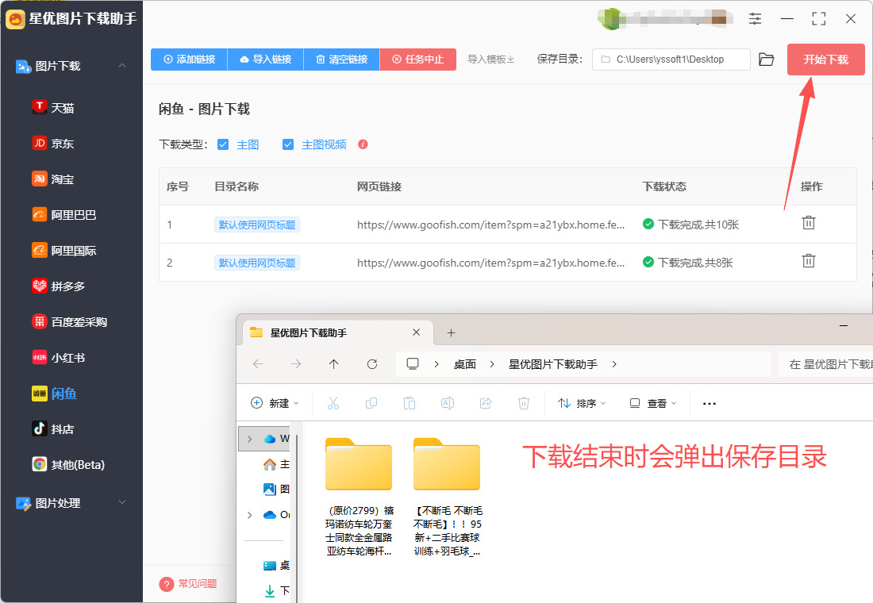Uncheck the 主图视频 download type checkbox
The width and height of the screenshot is (873, 603).
click(x=288, y=144)
